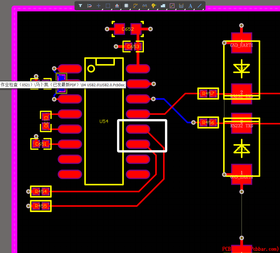
Task: Click the via left of R455
Action: [x=28, y=206]
